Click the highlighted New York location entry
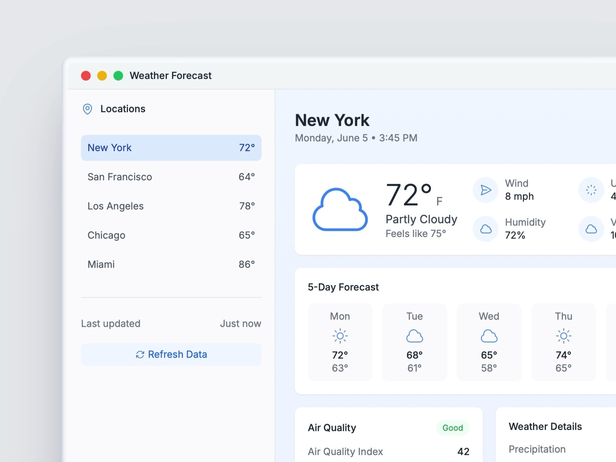Screen dimensions: 616x462 point(171,148)
